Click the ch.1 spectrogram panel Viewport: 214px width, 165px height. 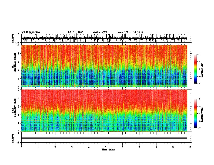(x=104, y=66)
